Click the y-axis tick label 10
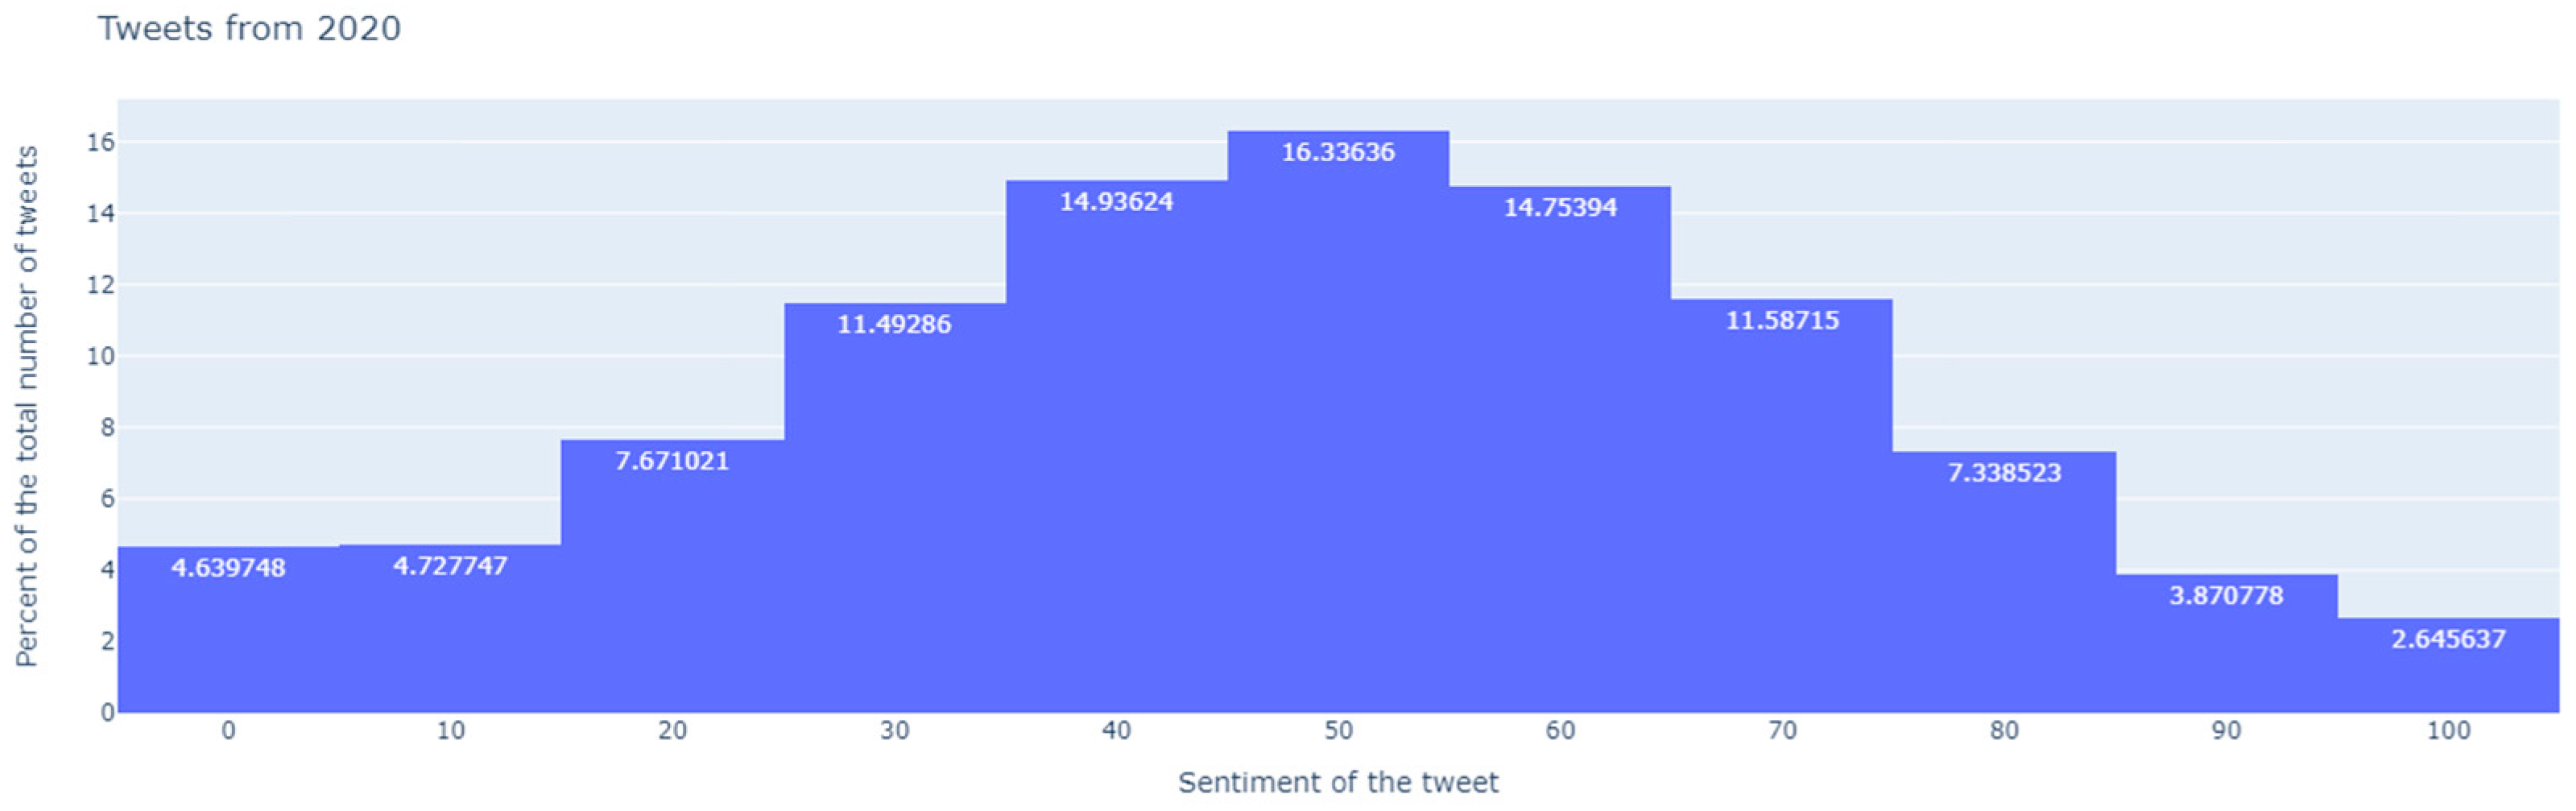 [x=100, y=357]
